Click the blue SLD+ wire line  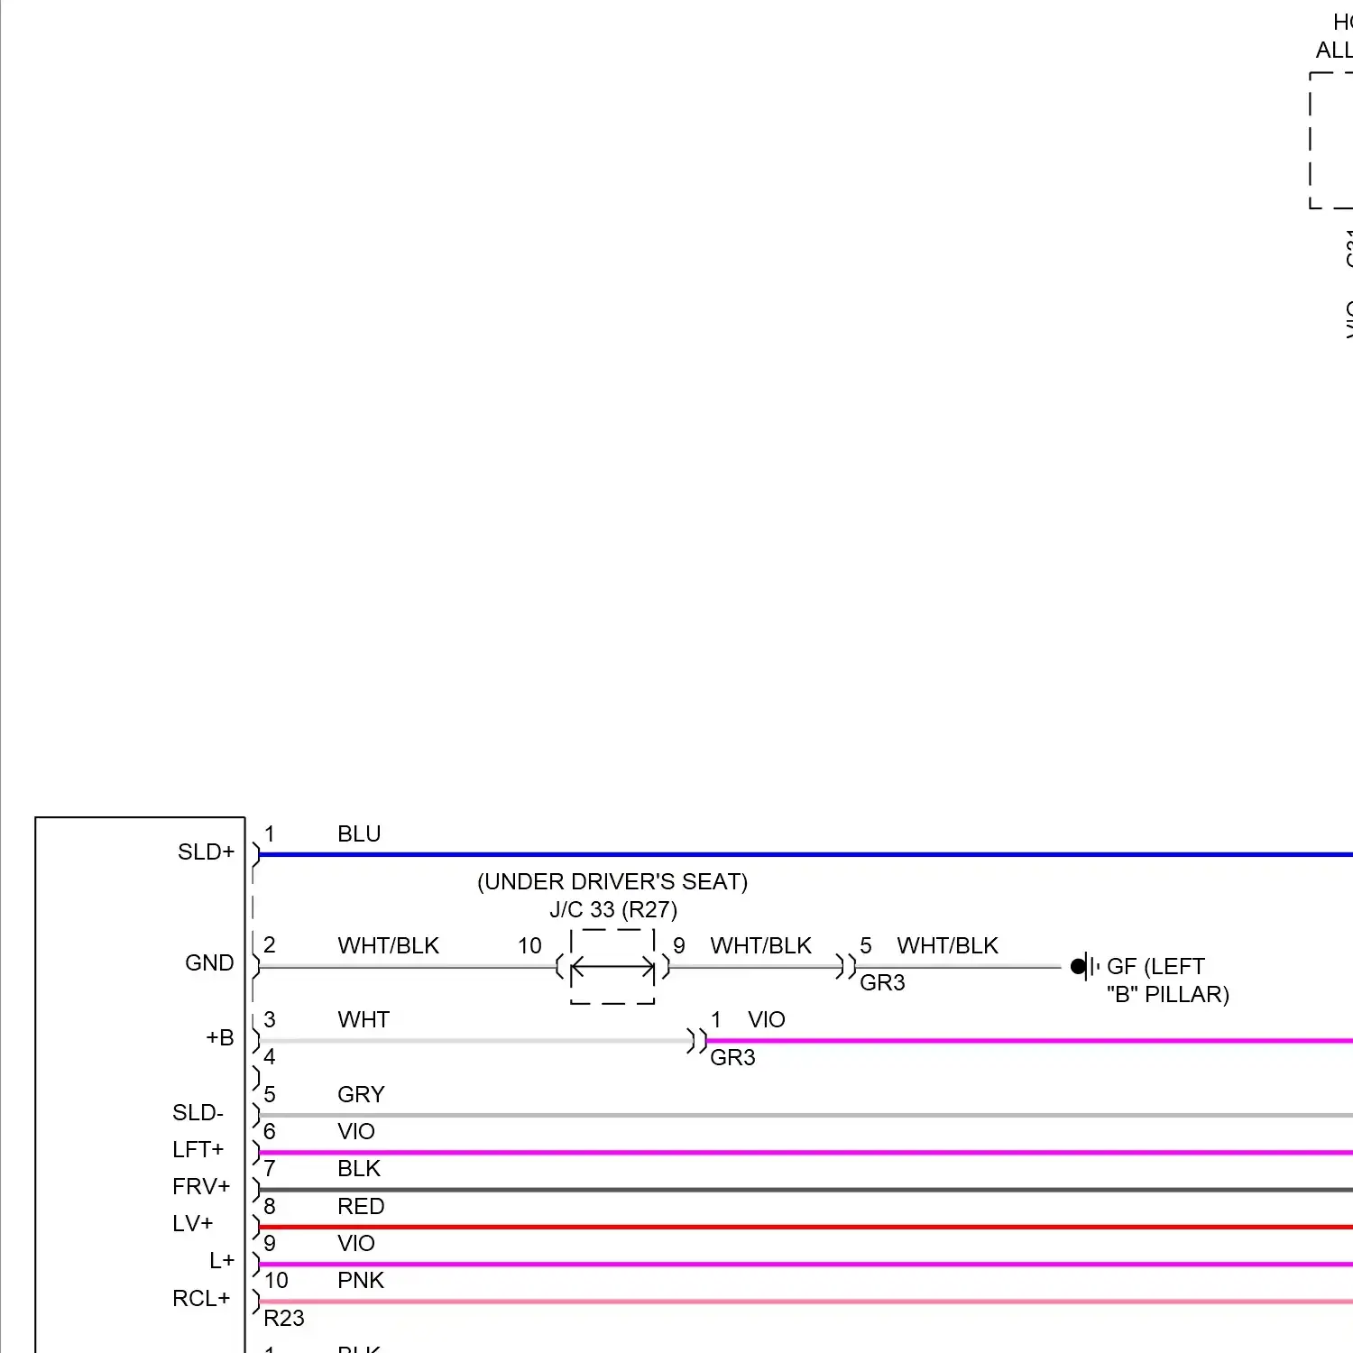(805, 854)
